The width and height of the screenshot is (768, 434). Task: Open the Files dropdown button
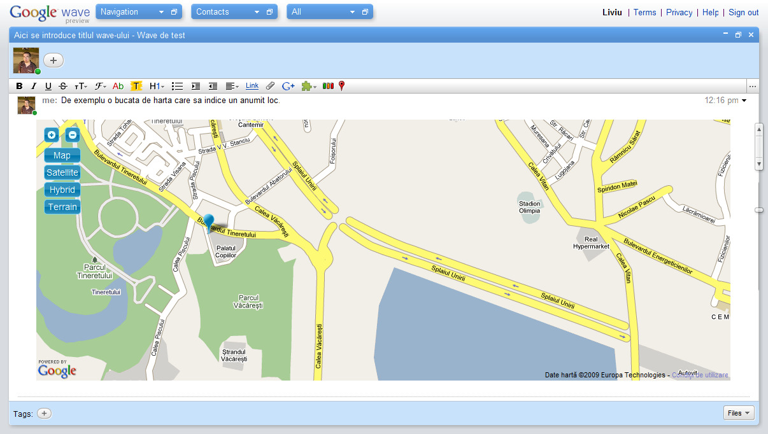pyautogui.click(x=739, y=413)
